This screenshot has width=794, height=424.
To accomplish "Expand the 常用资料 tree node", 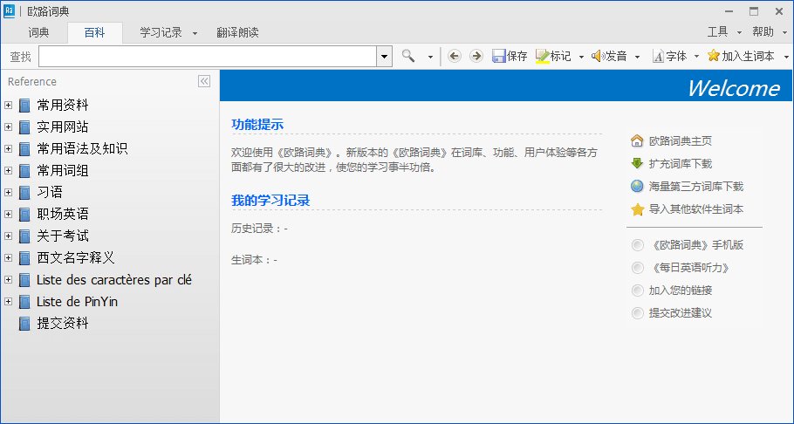I will pos(8,105).
